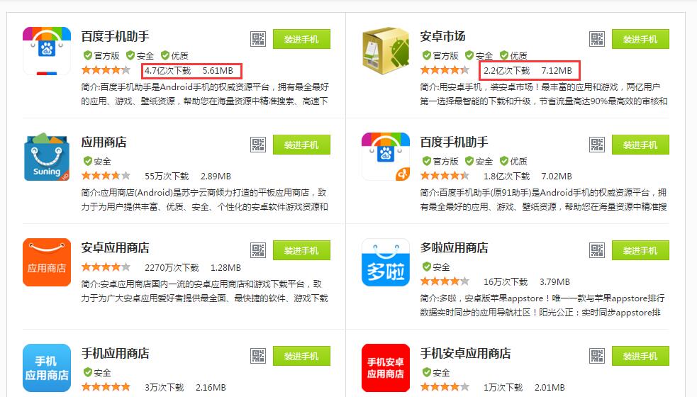The image size is (697, 397).
Task: Click the star rating of 安卓应用商店
Action: [106, 267]
